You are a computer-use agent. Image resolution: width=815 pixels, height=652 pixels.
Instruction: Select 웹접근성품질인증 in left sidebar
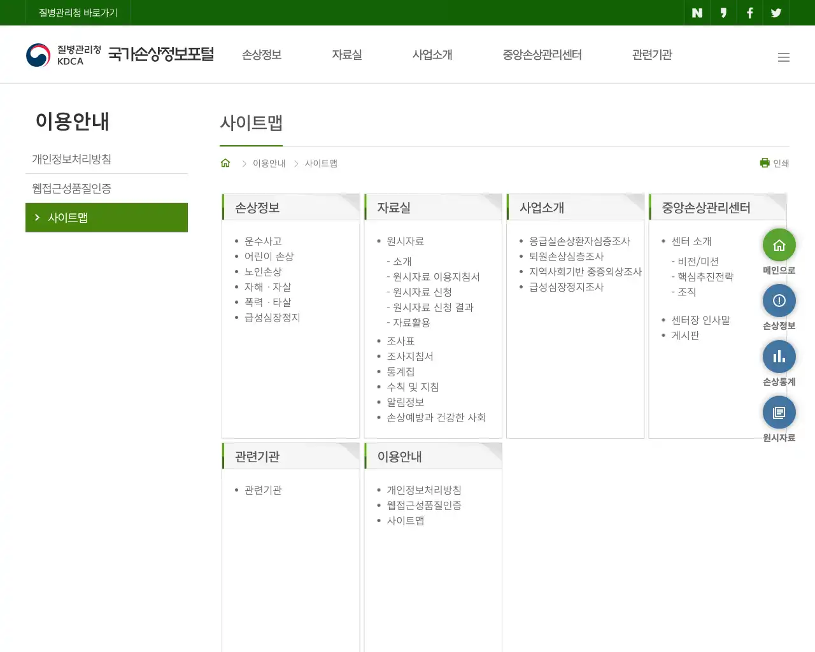(106, 188)
